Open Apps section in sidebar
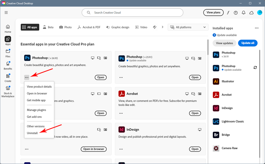The image size is (265, 164). (8, 41)
